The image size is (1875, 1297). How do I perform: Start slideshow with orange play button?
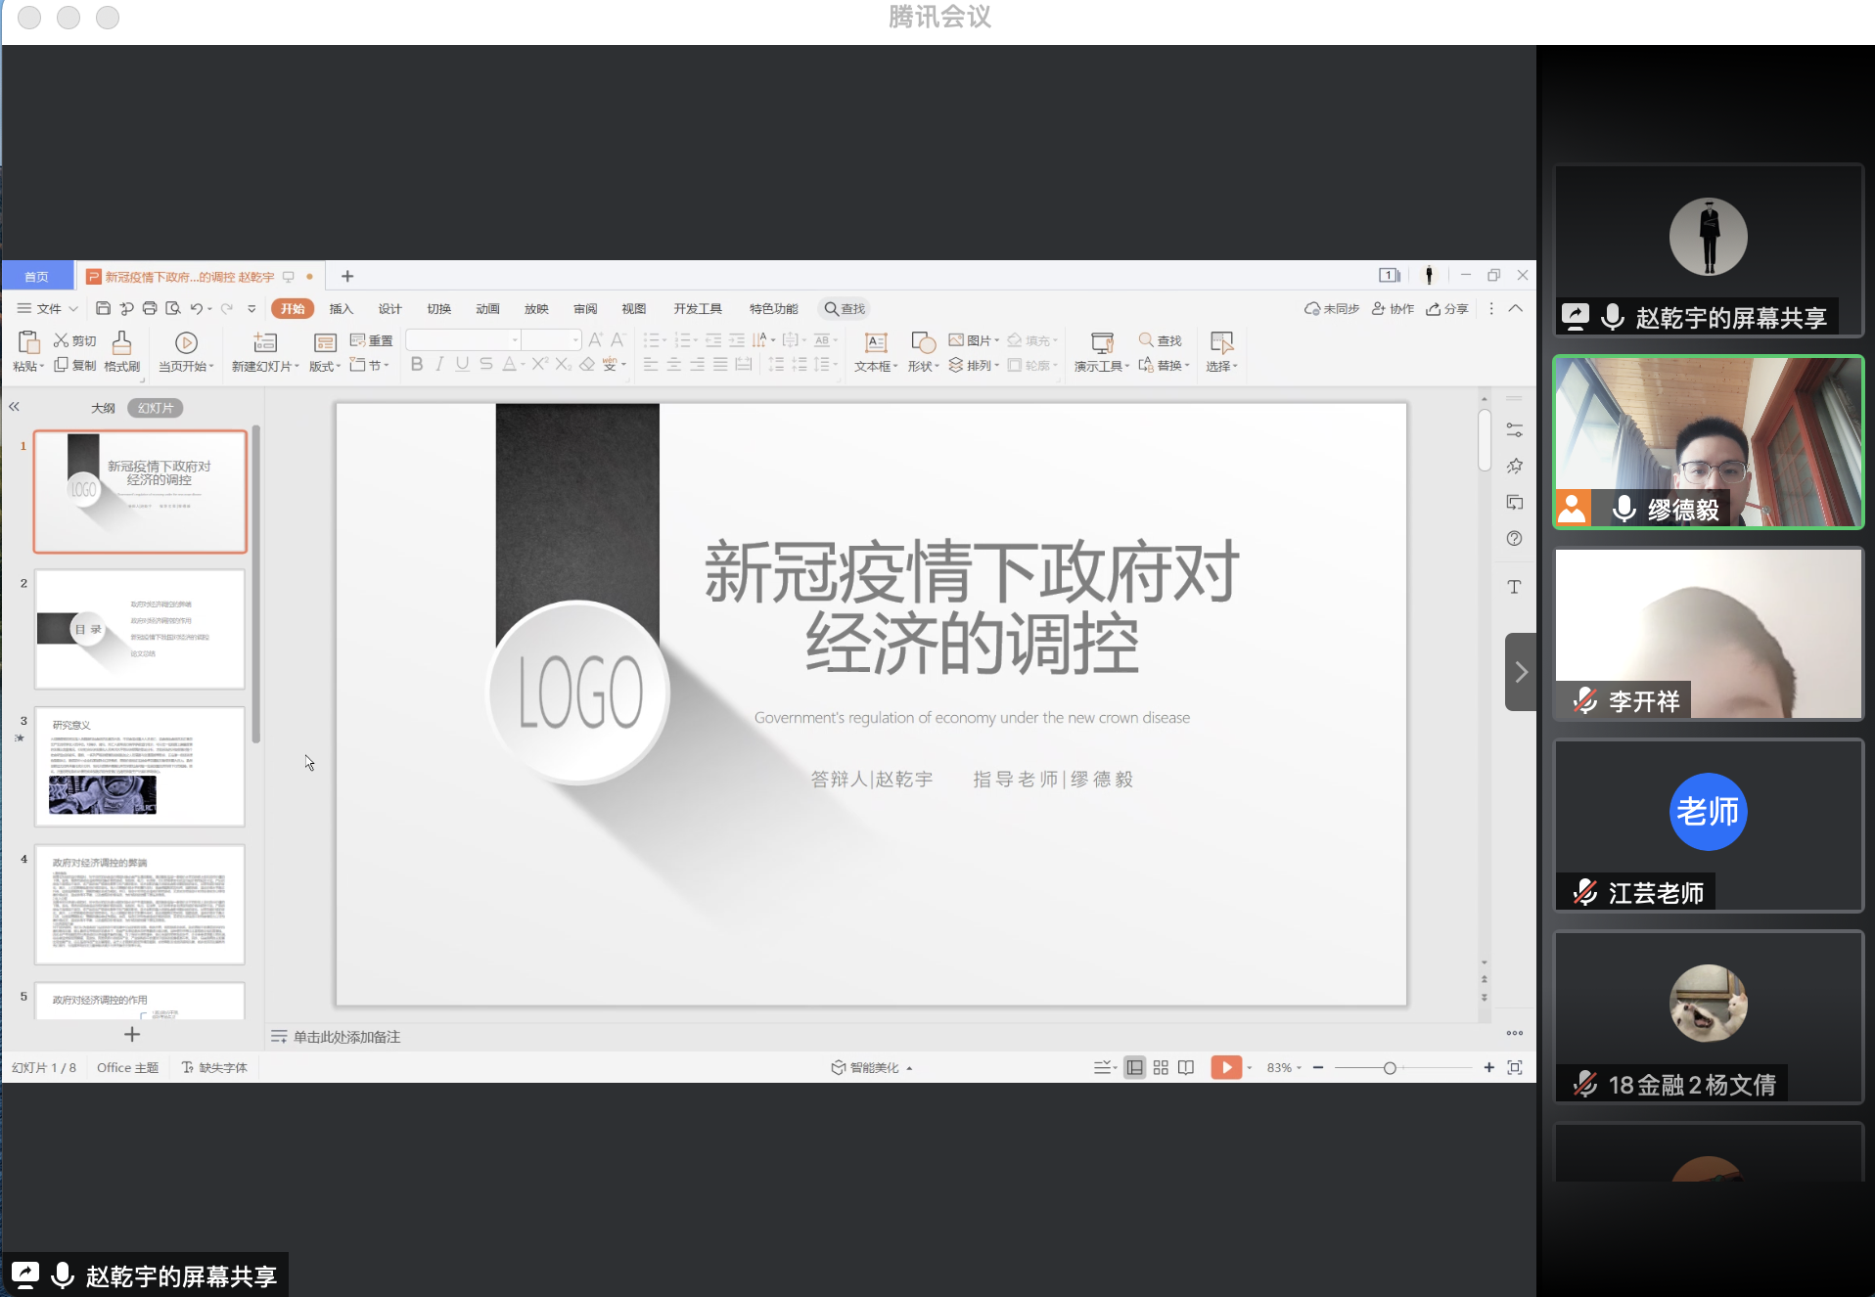point(1225,1067)
